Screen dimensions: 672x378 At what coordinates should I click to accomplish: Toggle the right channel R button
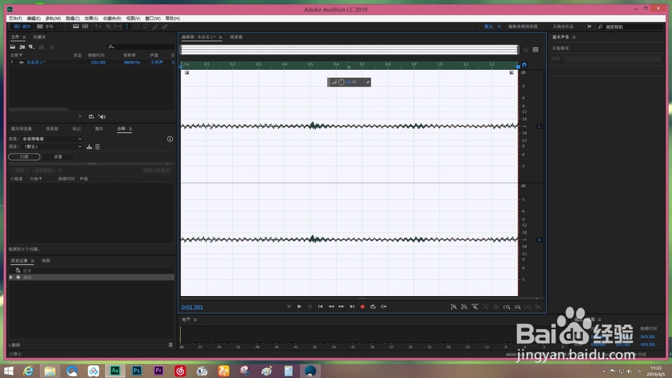(x=539, y=240)
